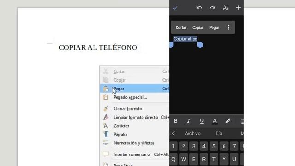Image resolution: width=295 pixels, height=166 pixels.
Task: Choose Pegar in the context menu
Action: pos(135,89)
